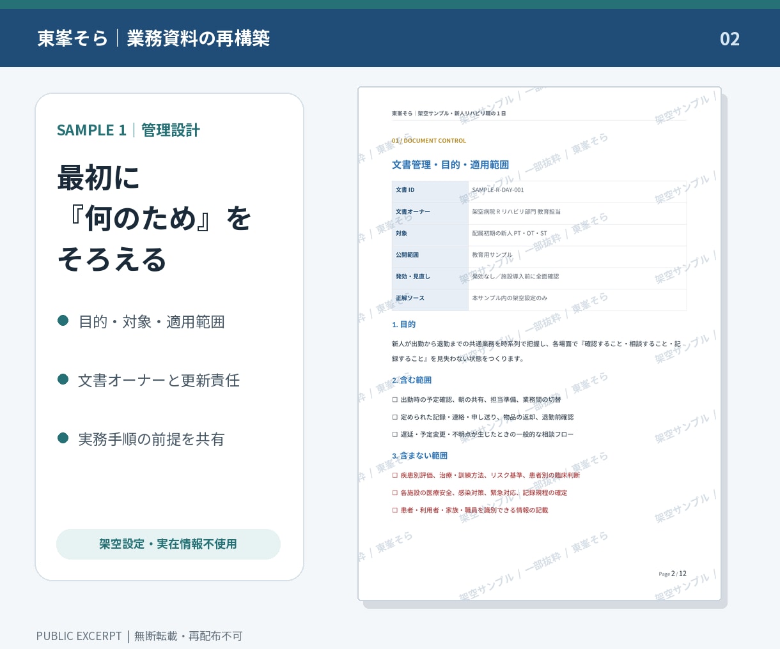780x649 pixels.
Task: Select the value 架空病院 R リハビリ部門 教育担当
Action: (x=516, y=211)
